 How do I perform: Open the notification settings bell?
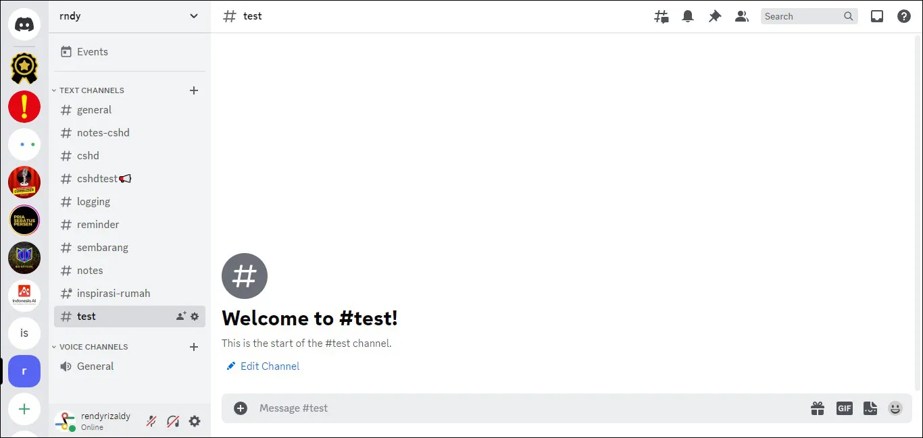click(688, 16)
